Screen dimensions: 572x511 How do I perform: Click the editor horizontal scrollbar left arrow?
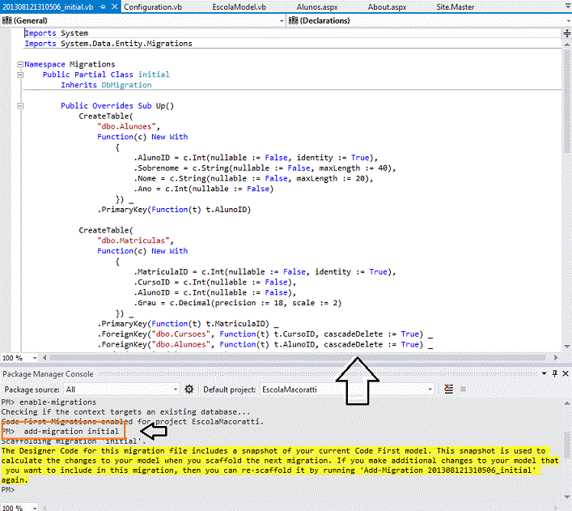44,358
